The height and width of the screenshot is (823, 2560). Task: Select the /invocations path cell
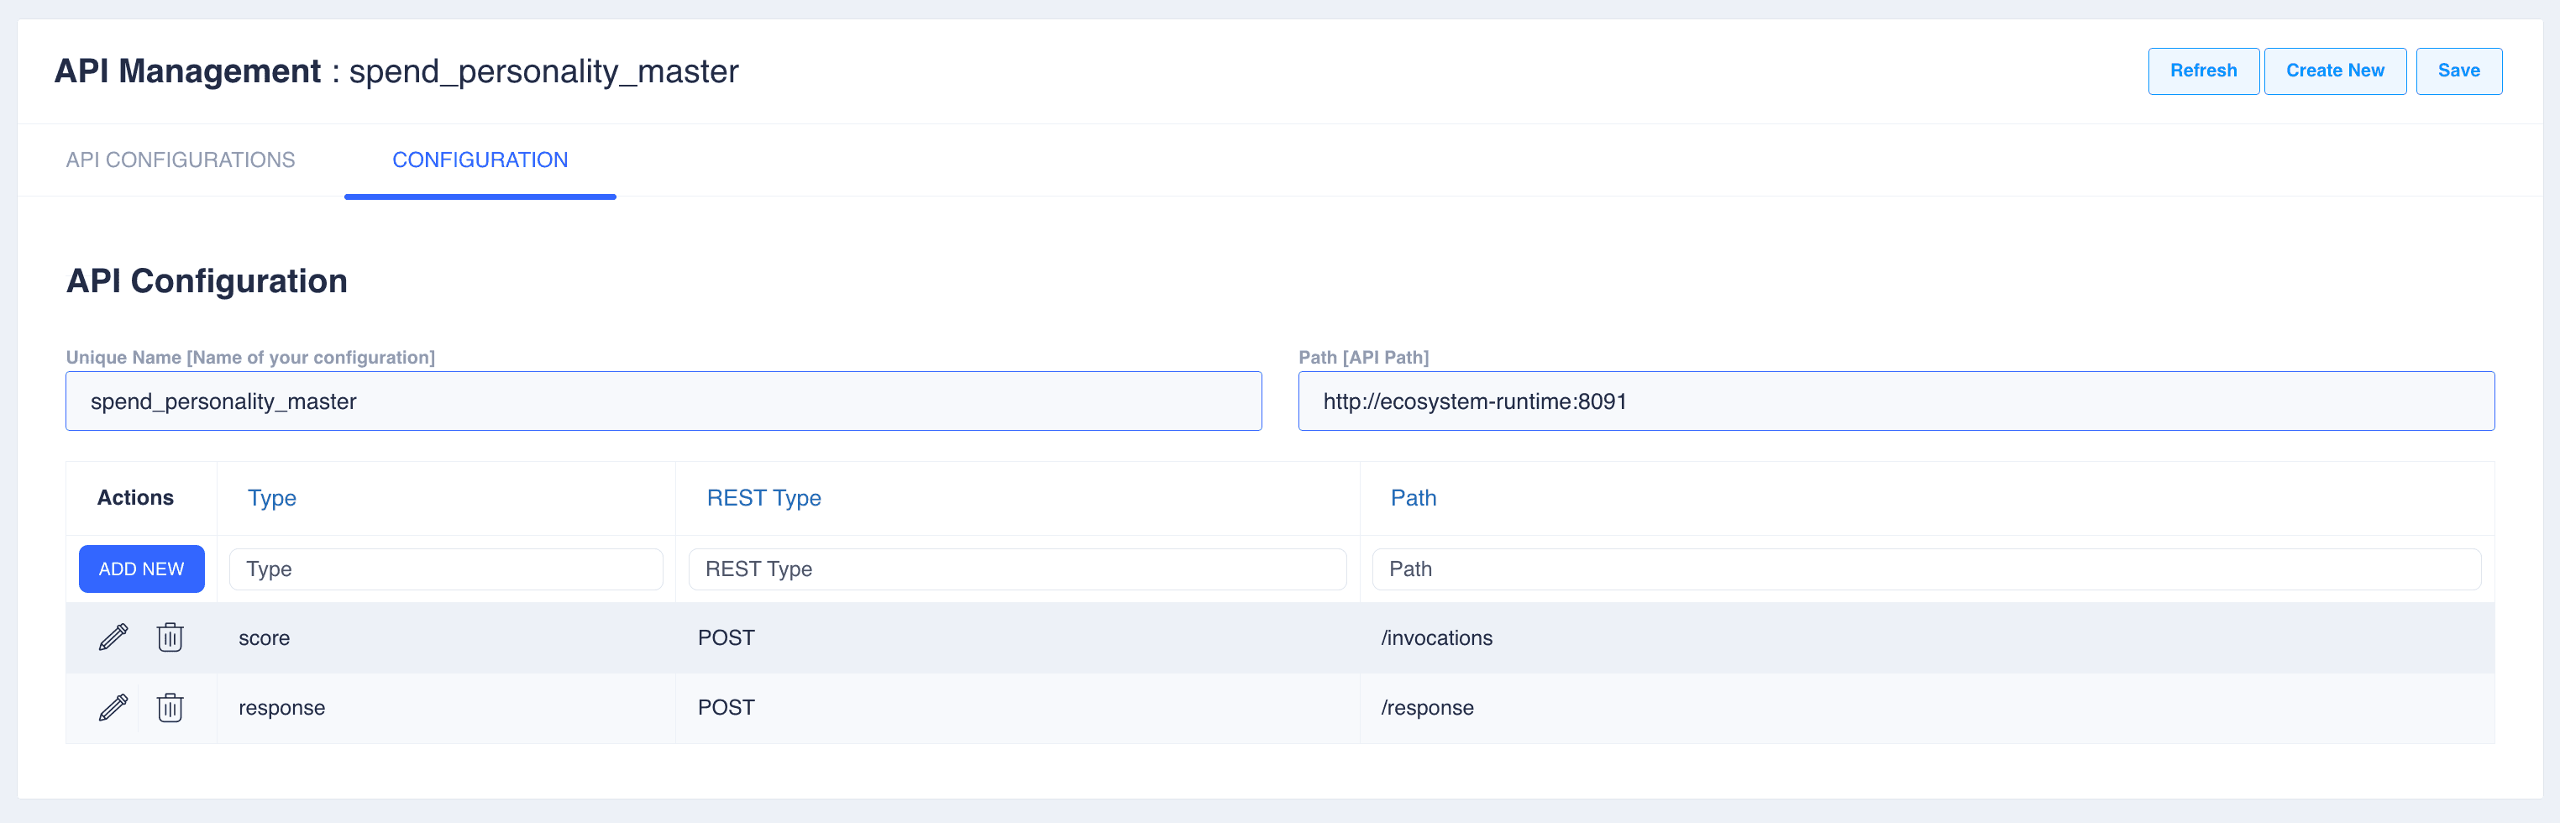pos(1436,638)
